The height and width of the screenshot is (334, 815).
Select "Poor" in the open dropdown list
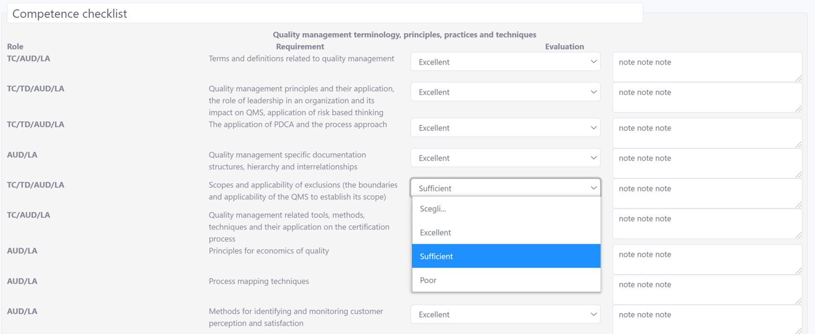point(506,280)
